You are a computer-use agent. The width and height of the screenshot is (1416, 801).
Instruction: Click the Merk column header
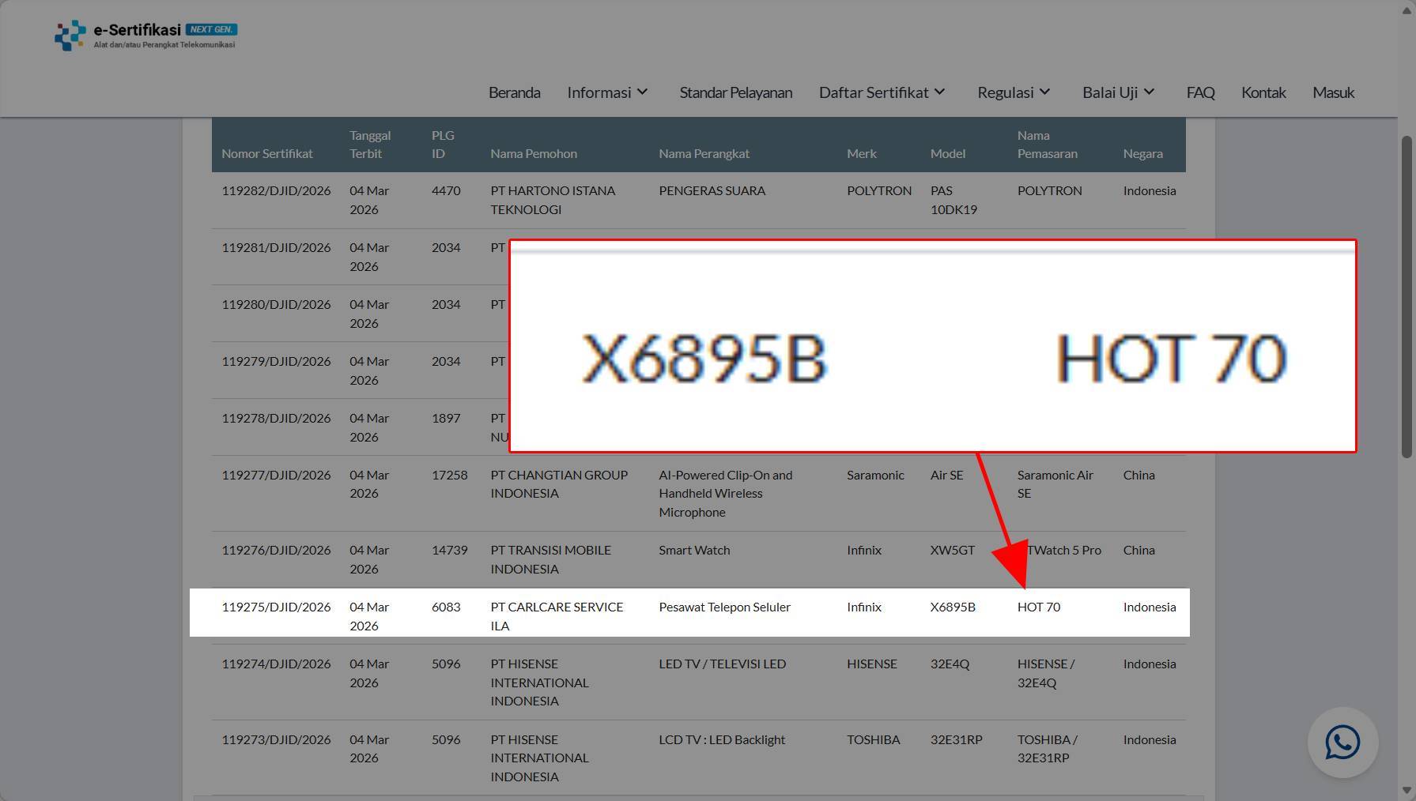[862, 153]
